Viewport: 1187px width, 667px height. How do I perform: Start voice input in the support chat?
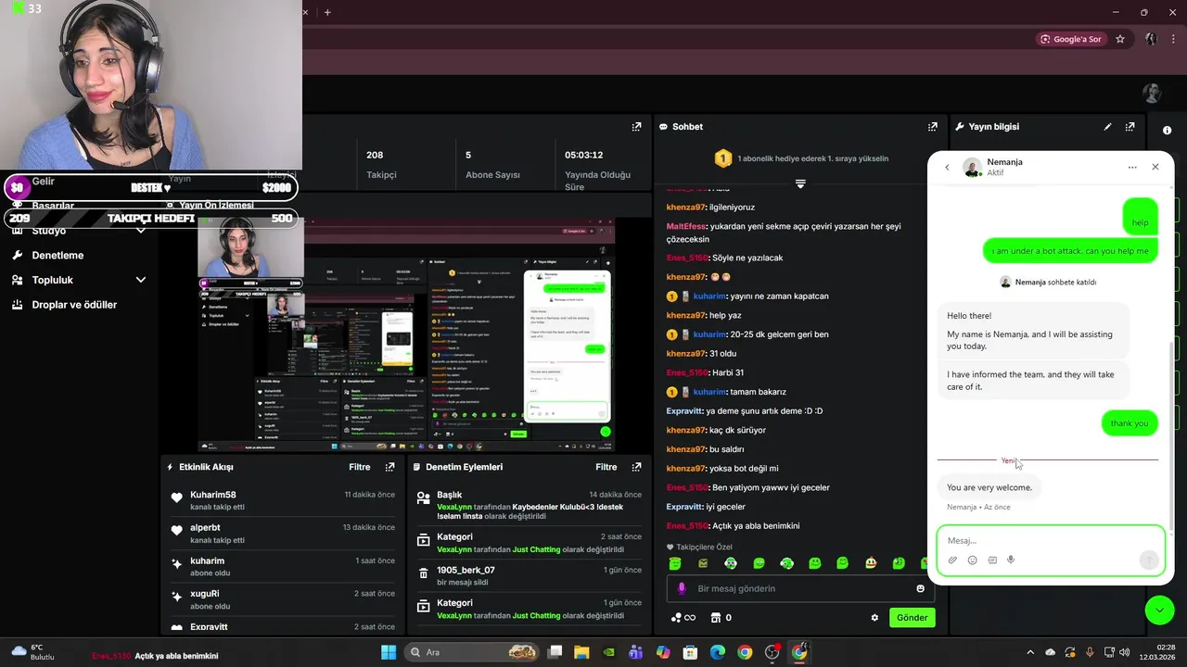(x=1011, y=560)
